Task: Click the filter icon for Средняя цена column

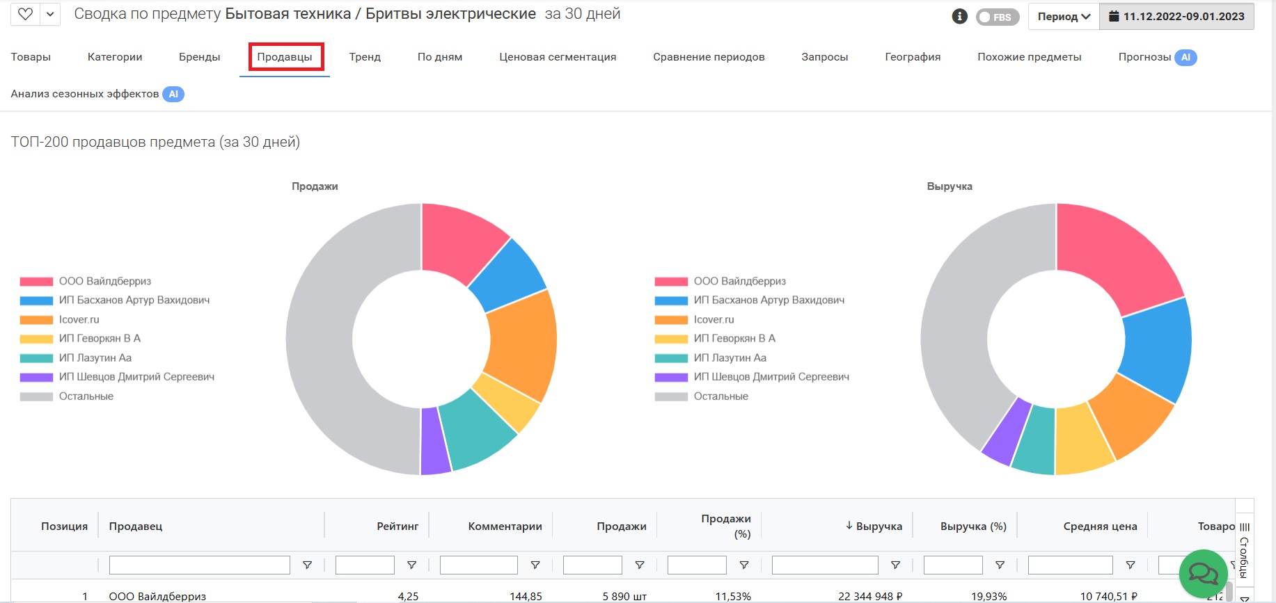Action: 1130,565
